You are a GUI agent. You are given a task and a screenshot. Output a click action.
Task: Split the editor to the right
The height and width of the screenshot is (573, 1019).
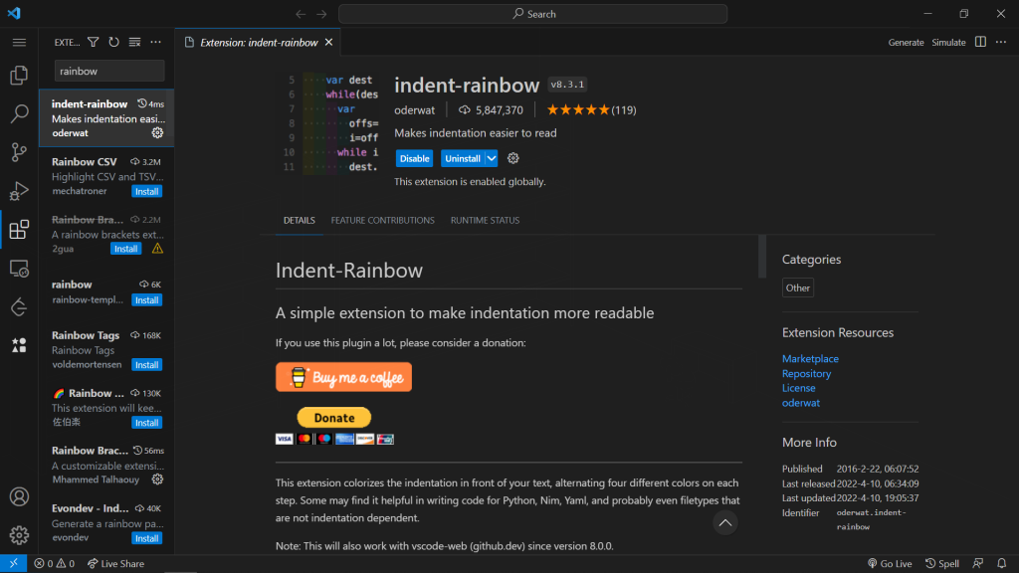click(980, 42)
